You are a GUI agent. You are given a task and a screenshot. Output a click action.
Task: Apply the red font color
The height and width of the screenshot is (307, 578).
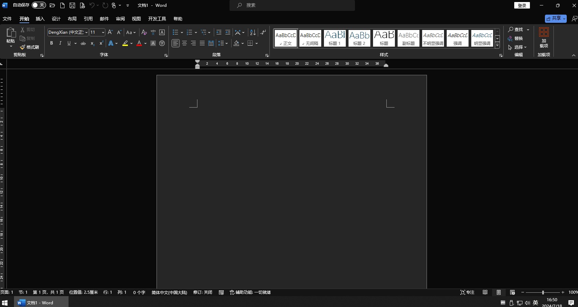139,43
